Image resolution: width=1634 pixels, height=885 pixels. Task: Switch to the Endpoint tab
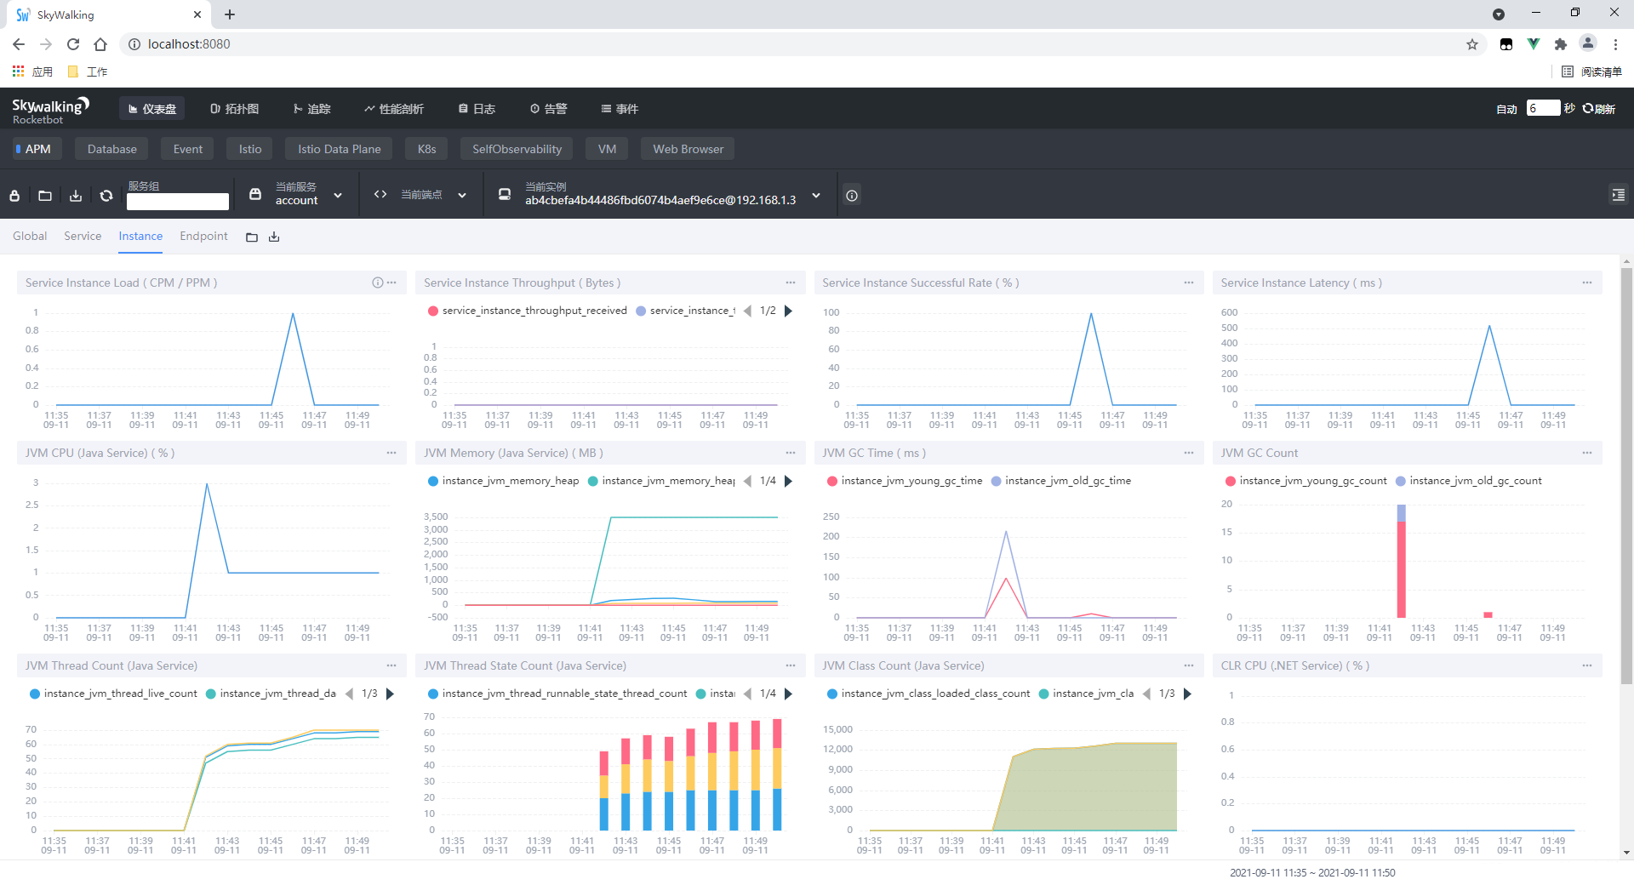pyautogui.click(x=203, y=236)
